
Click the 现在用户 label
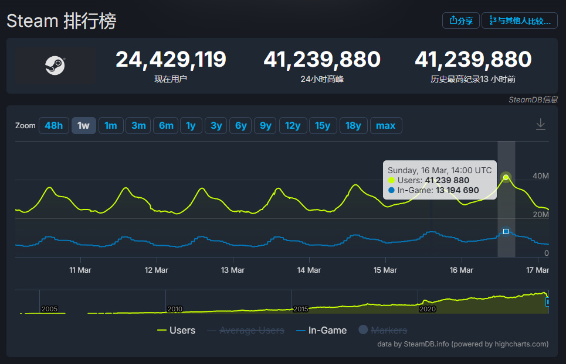coord(171,79)
